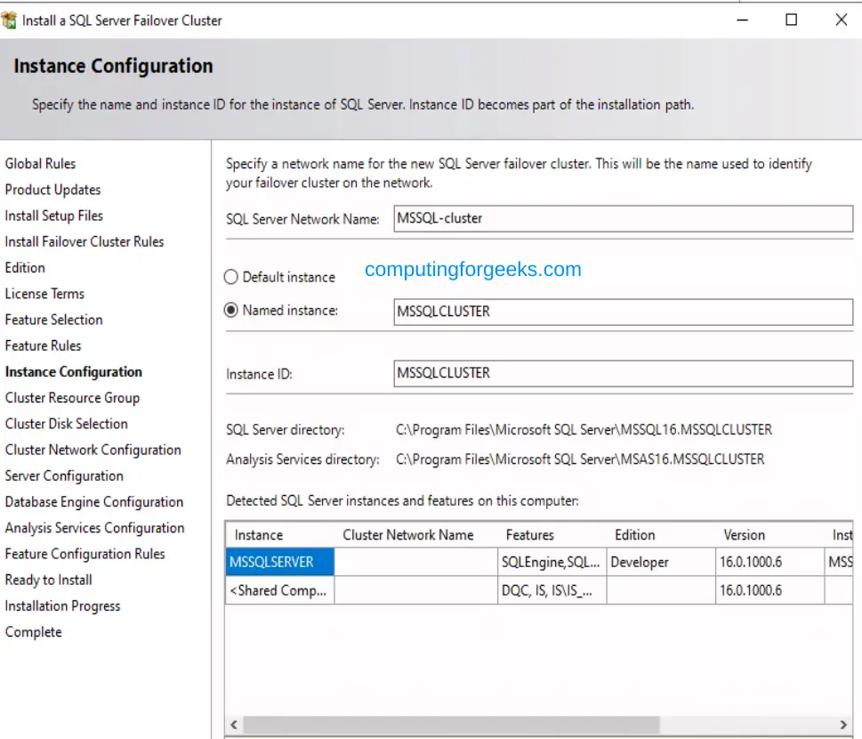
Task: Select Analysis Services Configuration step
Action: pos(94,528)
